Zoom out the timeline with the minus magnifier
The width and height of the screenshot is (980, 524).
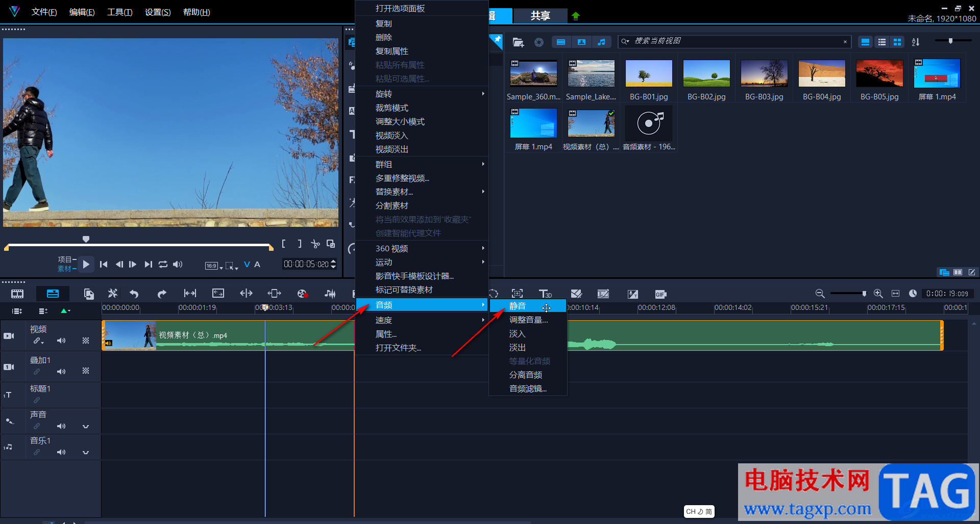820,294
